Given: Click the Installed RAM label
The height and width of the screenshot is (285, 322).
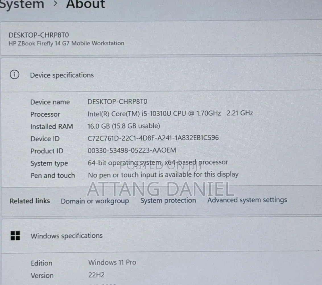Looking at the screenshot, I should pos(51,126).
